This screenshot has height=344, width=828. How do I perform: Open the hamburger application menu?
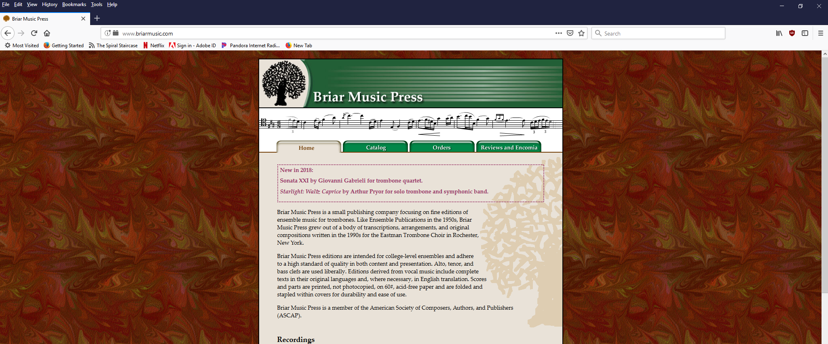click(820, 33)
